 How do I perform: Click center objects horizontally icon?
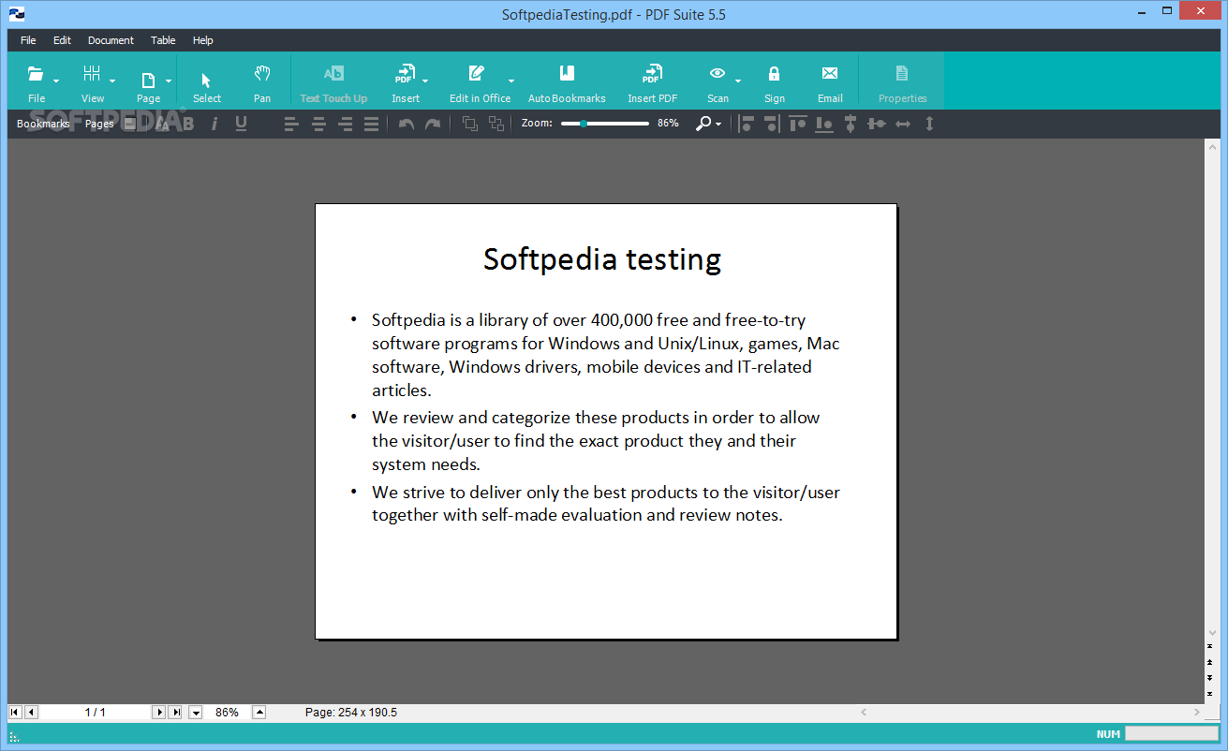pos(877,124)
